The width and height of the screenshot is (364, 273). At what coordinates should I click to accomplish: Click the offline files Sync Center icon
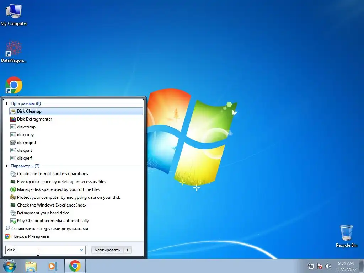pos(13,189)
